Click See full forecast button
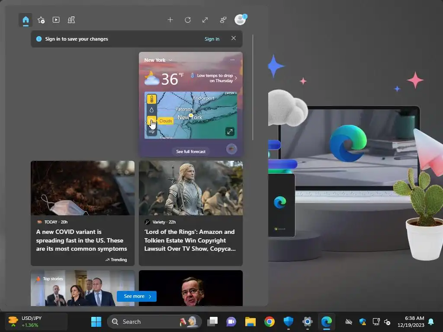This screenshot has width=443, height=332. pyautogui.click(x=191, y=152)
